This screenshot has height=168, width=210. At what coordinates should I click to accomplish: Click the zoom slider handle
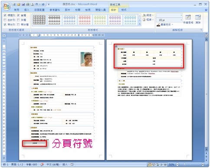coord(184,165)
